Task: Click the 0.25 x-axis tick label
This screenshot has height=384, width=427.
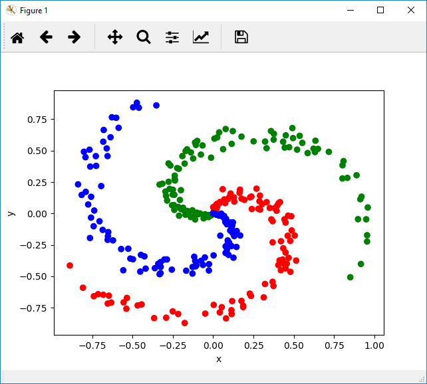Action: click(254, 345)
